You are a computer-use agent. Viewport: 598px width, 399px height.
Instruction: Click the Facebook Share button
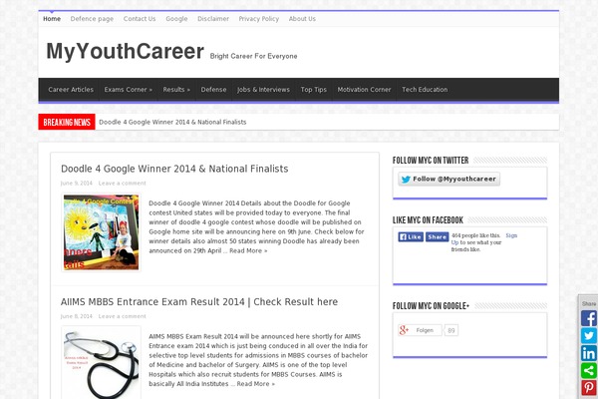tap(438, 237)
